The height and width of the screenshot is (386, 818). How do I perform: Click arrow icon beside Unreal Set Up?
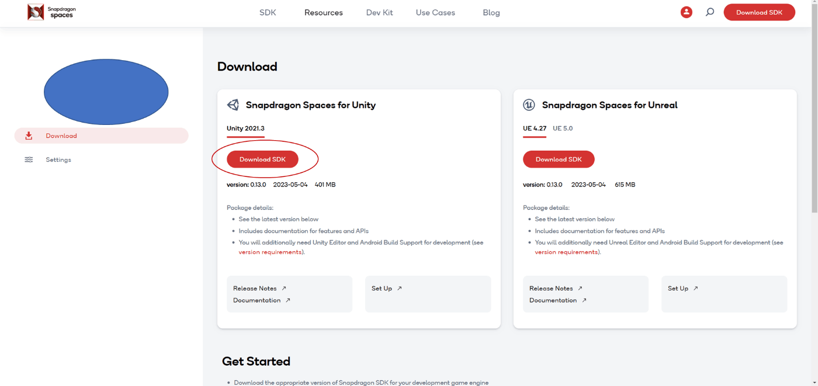click(x=696, y=288)
